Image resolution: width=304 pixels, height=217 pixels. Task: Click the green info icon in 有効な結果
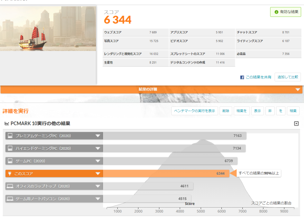pyautogui.click(x=276, y=12)
